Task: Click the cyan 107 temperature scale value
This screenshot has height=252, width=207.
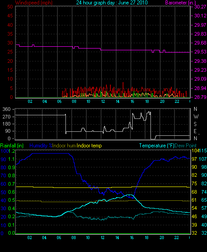Action: click(203, 159)
